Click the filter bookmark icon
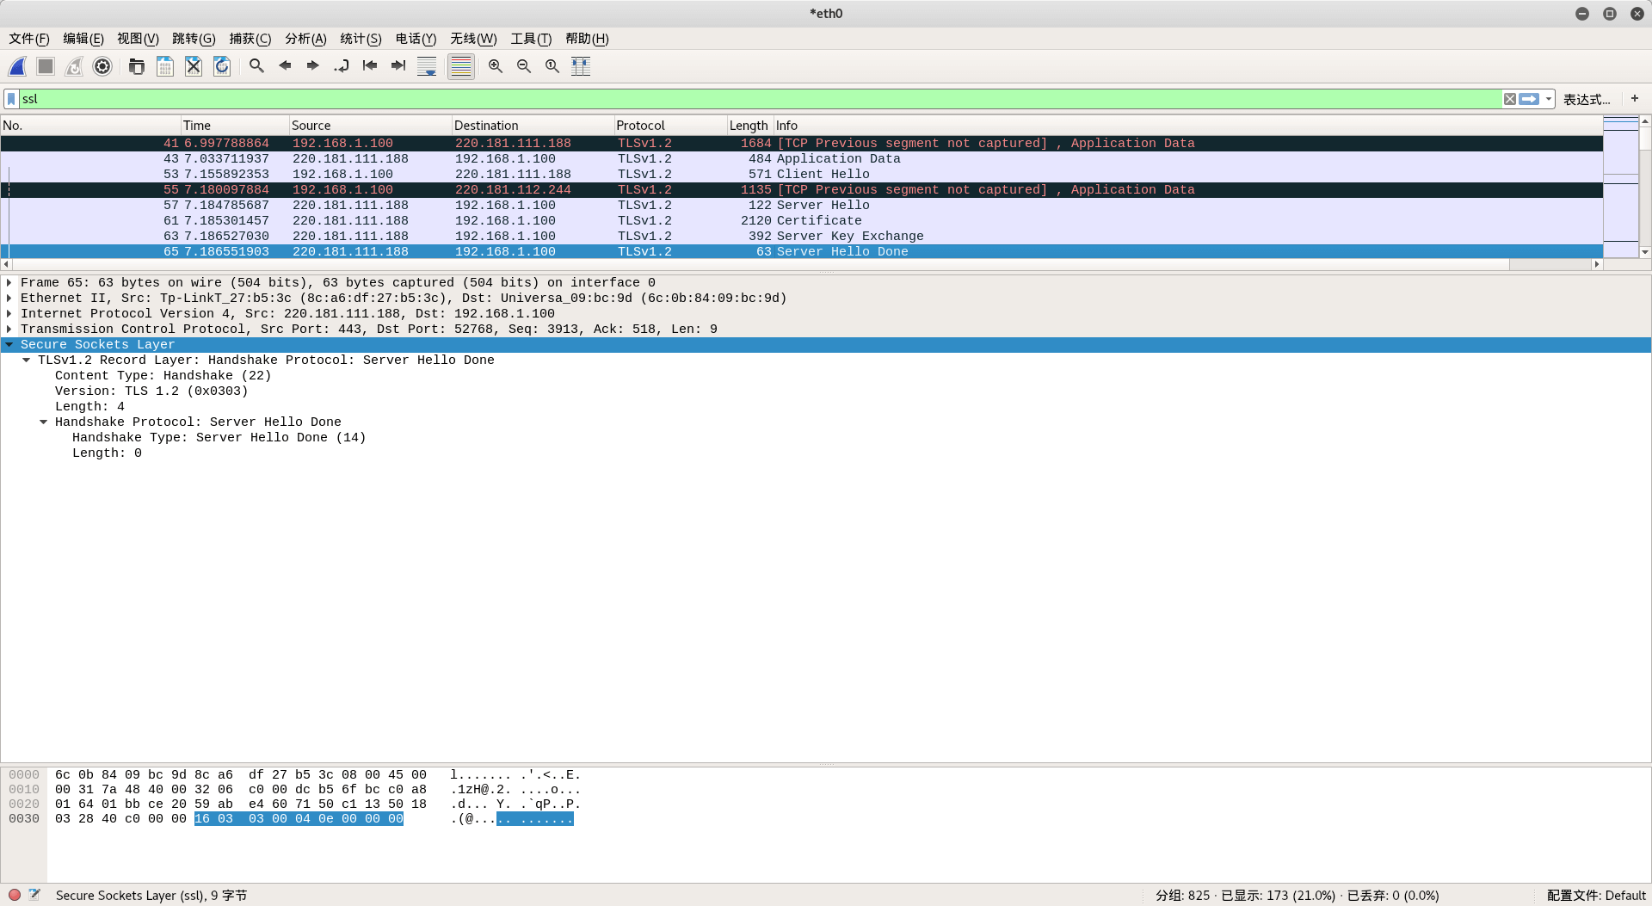 (x=11, y=99)
